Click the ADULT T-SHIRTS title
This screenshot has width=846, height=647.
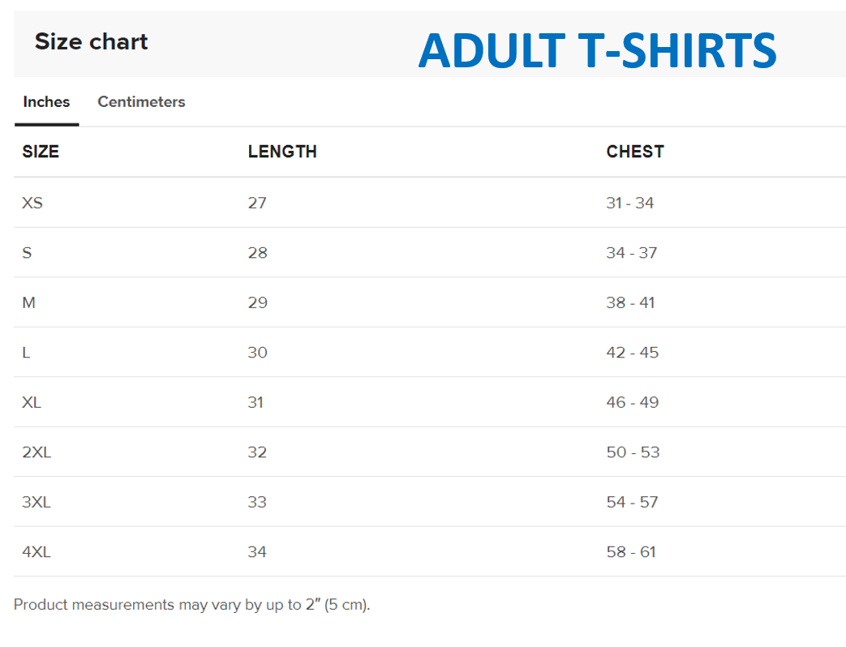coord(598,51)
